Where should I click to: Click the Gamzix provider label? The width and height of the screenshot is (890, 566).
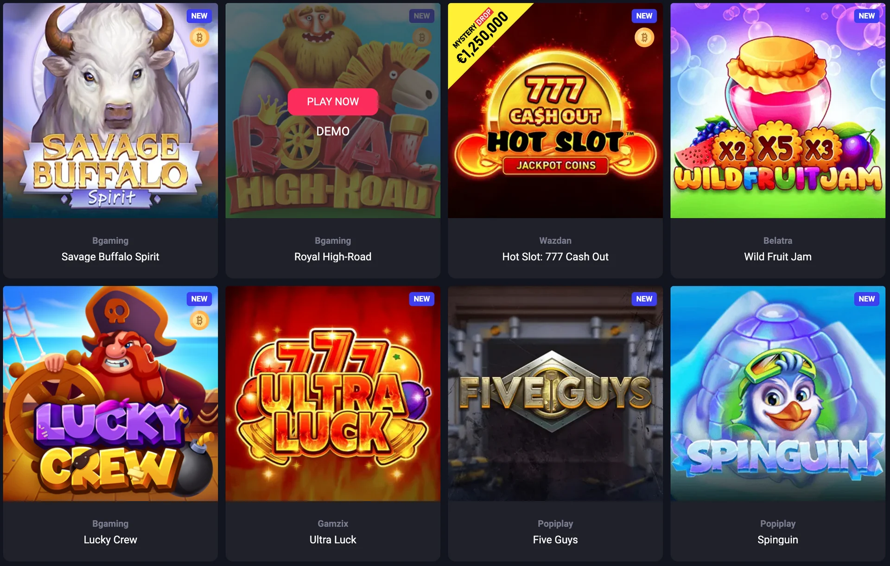click(x=333, y=523)
